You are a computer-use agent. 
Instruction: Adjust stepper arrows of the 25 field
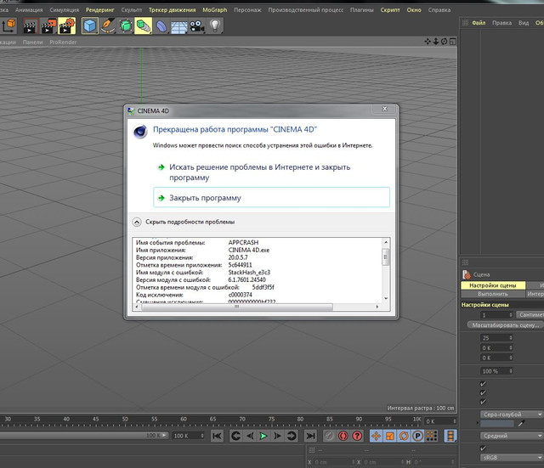pos(511,338)
